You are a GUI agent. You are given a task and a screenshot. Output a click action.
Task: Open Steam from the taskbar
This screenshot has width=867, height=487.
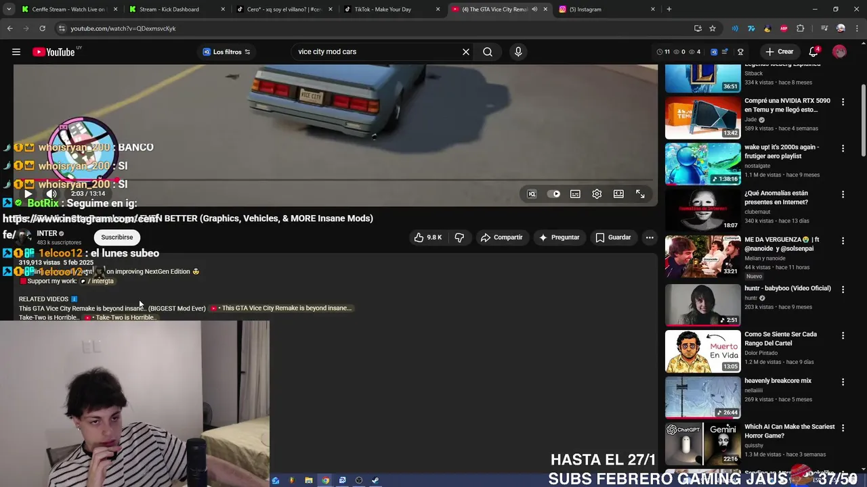point(375,480)
